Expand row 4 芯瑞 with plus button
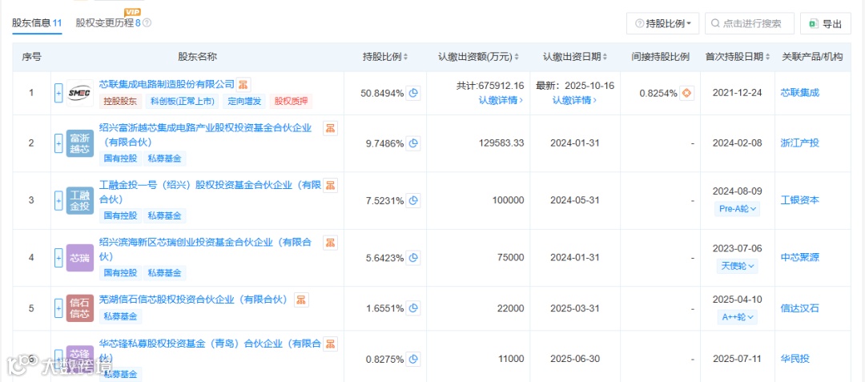Screen dimensions: 865x382 (58, 257)
